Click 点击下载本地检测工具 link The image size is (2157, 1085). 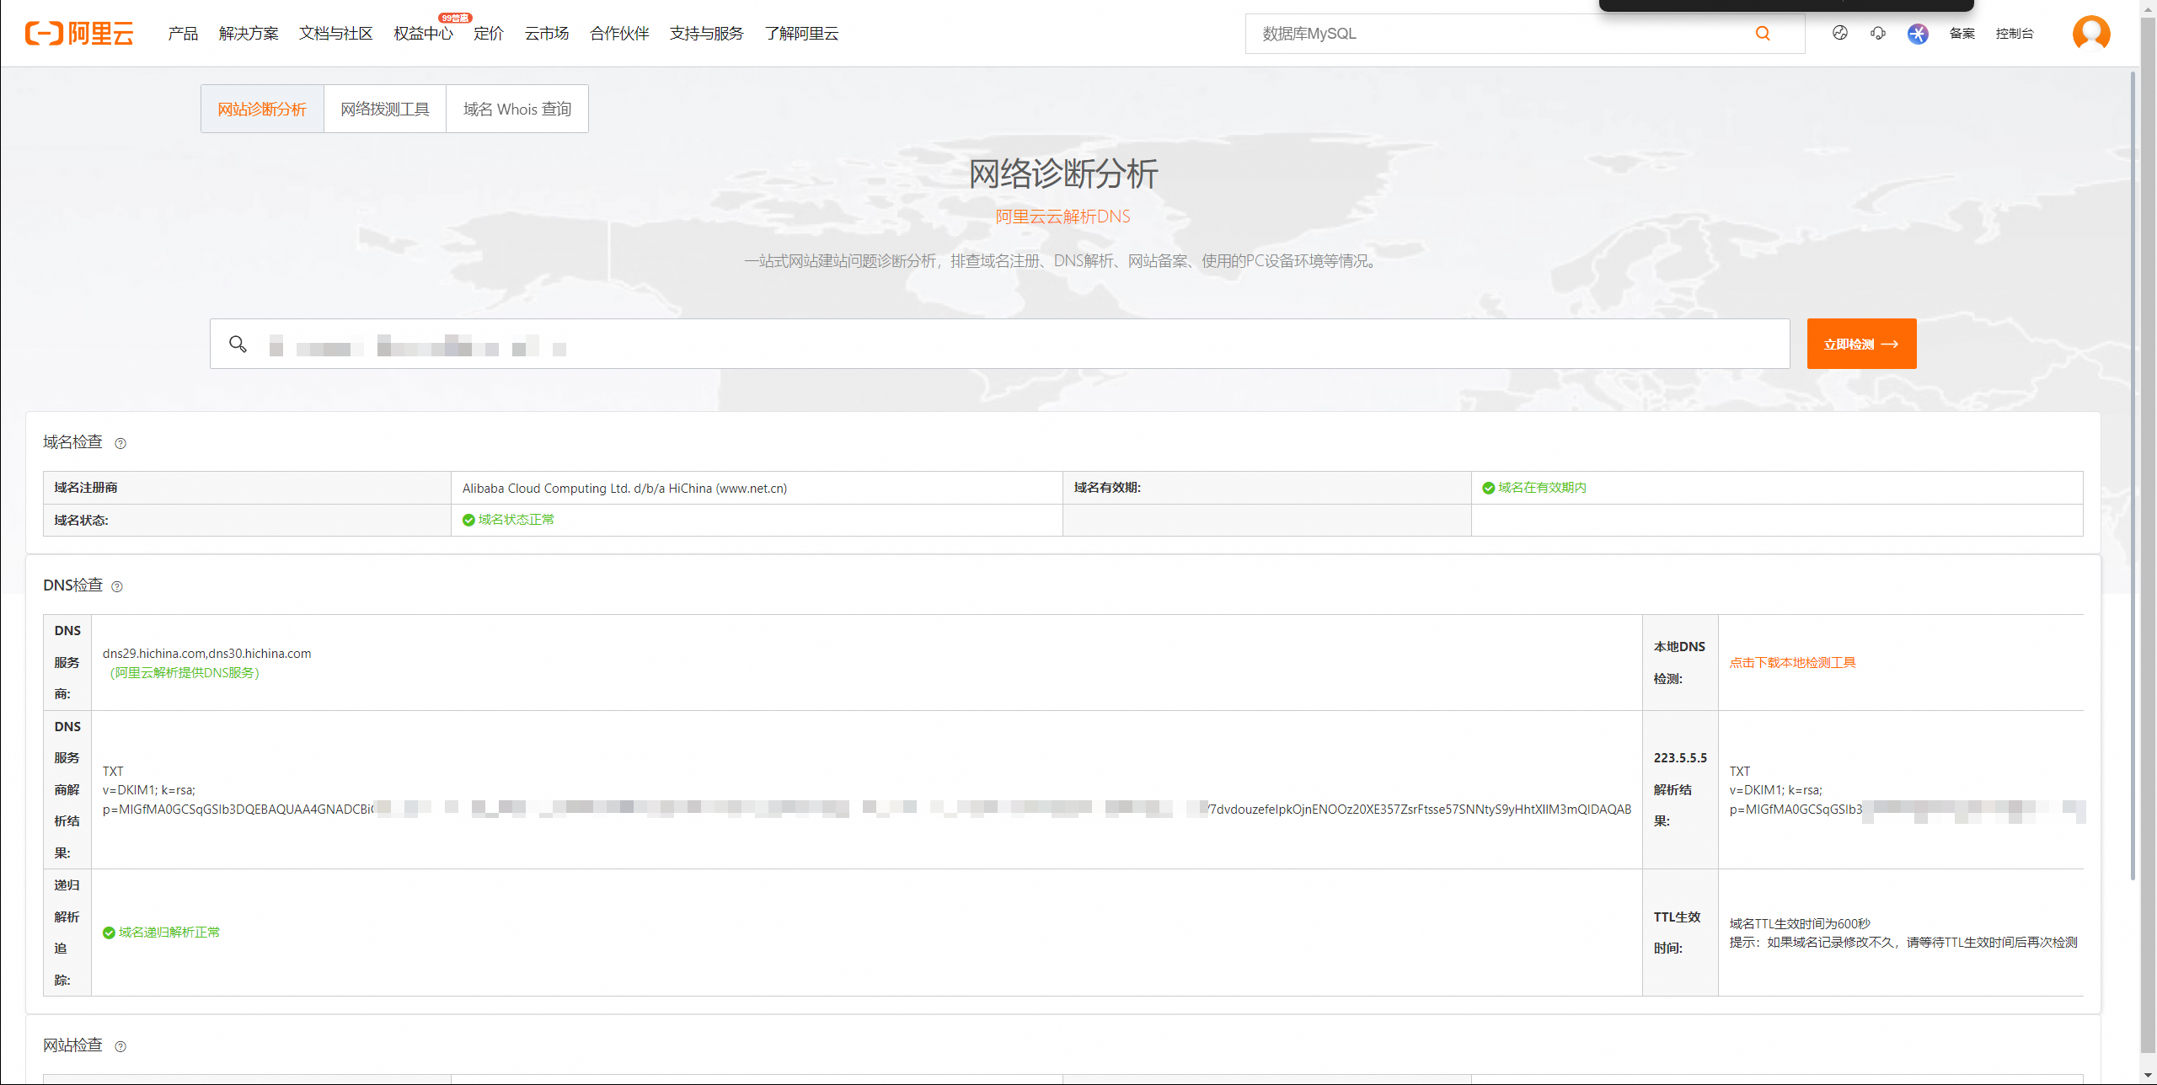[1792, 663]
